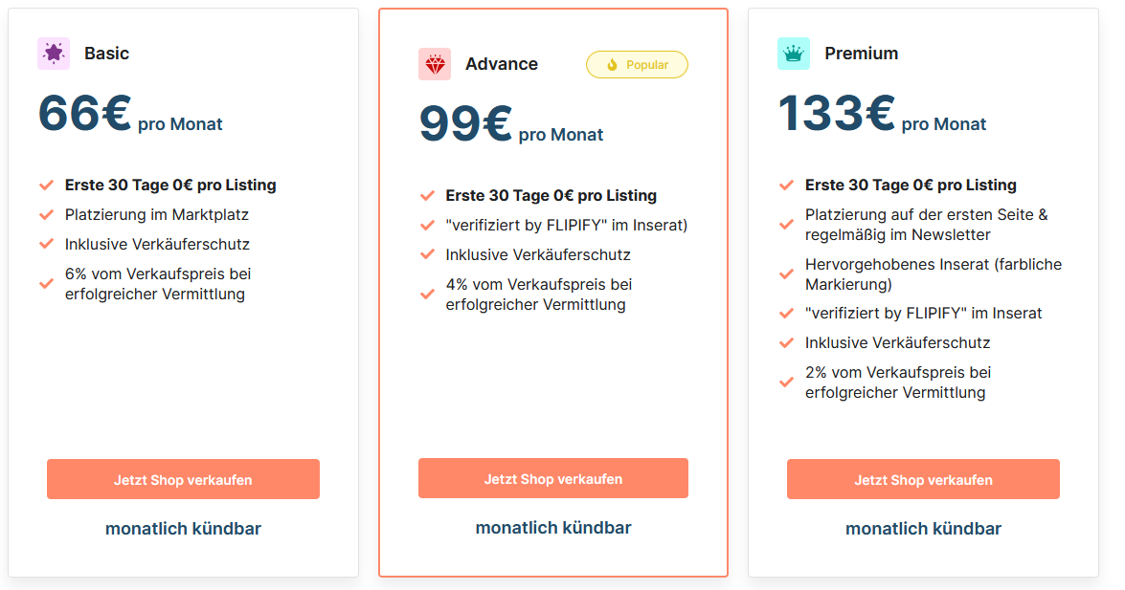Click the 99€ pro Monat price

tap(511, 123)
